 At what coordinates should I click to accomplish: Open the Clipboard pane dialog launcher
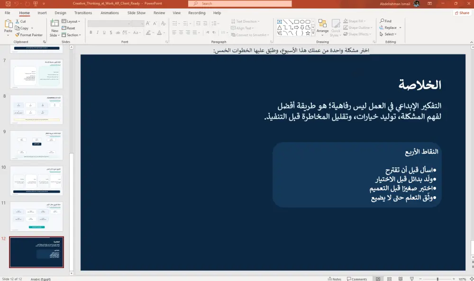[x=45, y=42]
